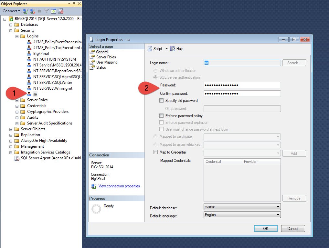Screen dimensions: 329x248
Task: Open the Object Explorer window position menu
Action: [x=69, y=4]
